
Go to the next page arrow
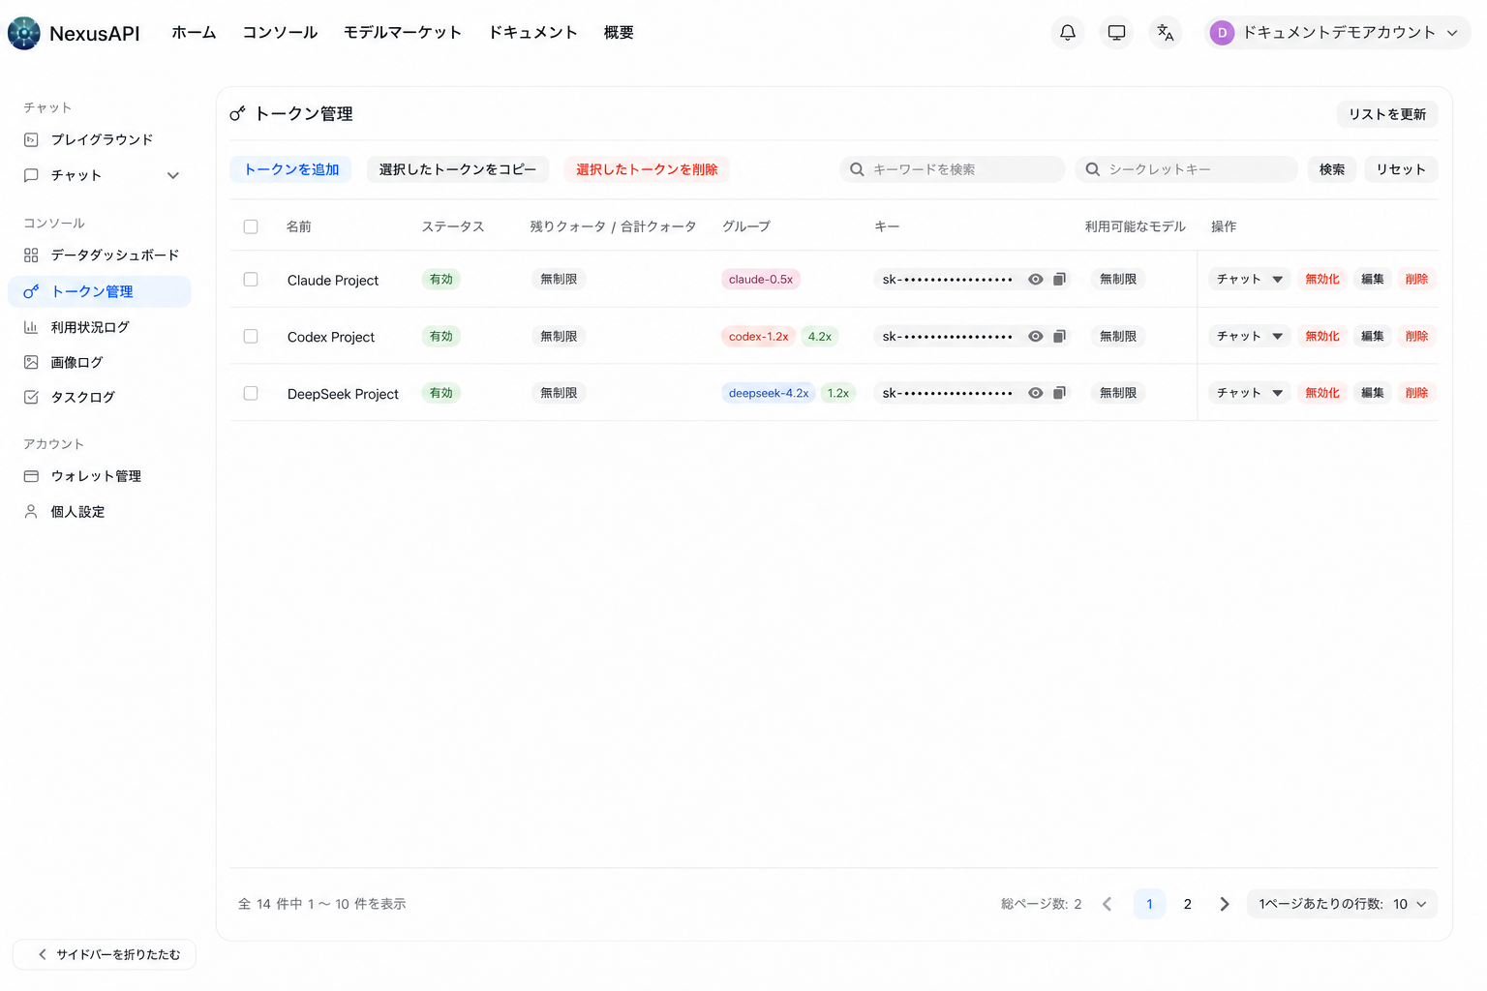tap(1225, 904)
